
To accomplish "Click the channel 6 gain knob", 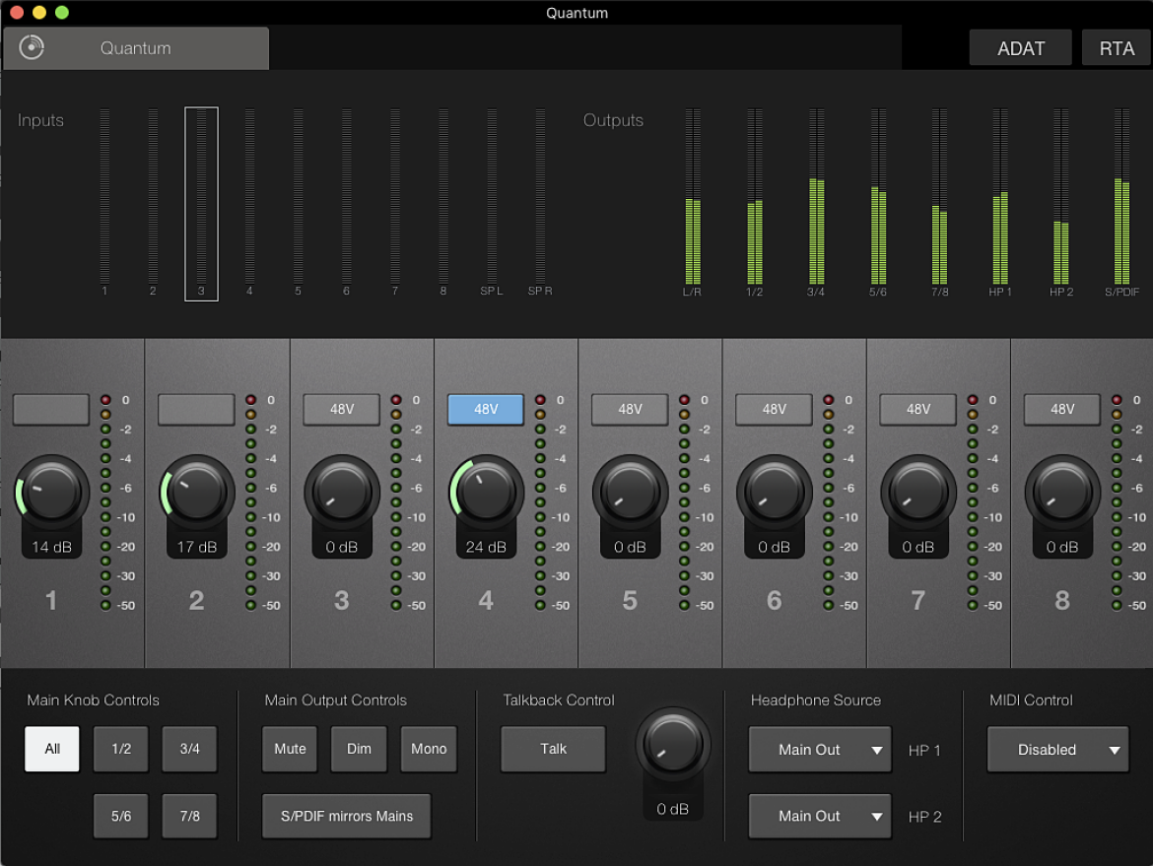I will click(x=774, y=493).
